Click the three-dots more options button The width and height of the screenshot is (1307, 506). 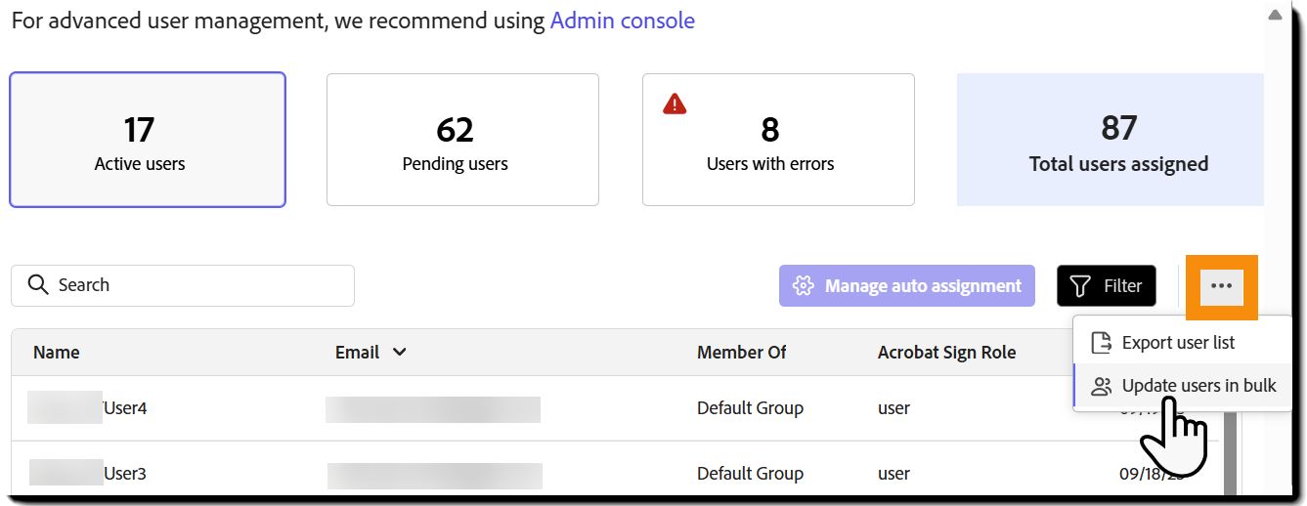(1221, 286)
